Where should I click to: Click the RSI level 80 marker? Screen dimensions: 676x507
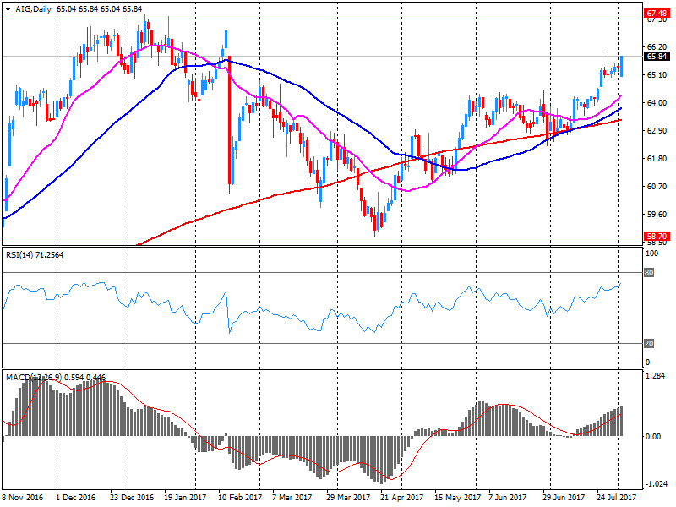[649, 273]
